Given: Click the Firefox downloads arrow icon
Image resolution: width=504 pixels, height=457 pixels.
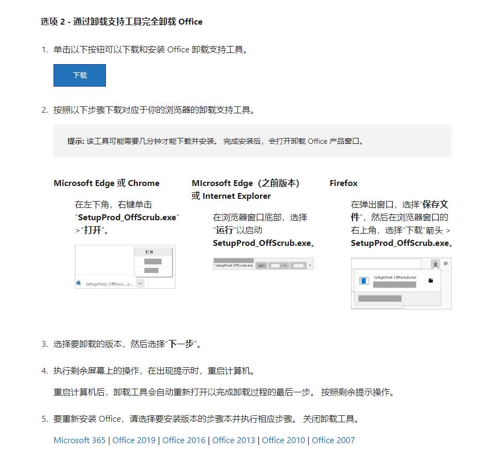Looking at the screenshot, I should pyautogui.click(x=436, y=264).
